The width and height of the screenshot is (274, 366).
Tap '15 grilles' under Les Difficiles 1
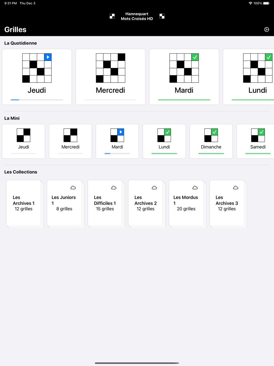coord(105,209)
